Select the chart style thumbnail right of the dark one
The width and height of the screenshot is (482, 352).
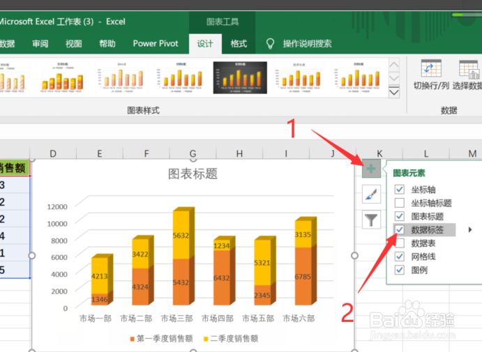click(x=299, y=77)
